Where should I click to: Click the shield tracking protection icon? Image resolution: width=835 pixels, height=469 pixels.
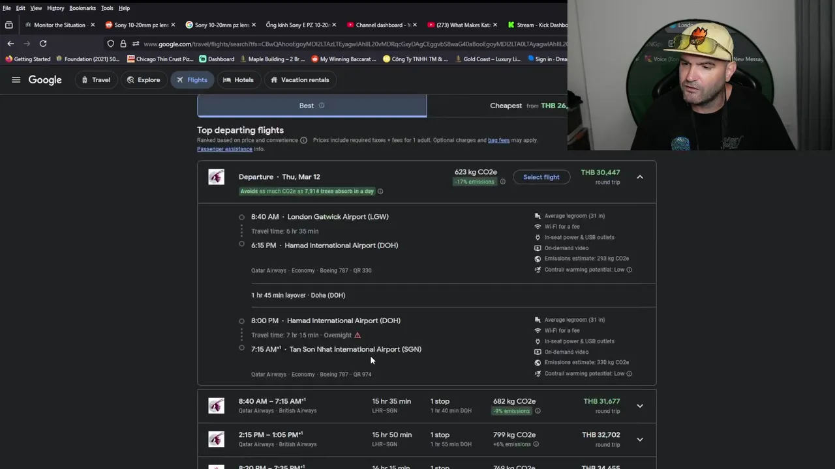110,44
